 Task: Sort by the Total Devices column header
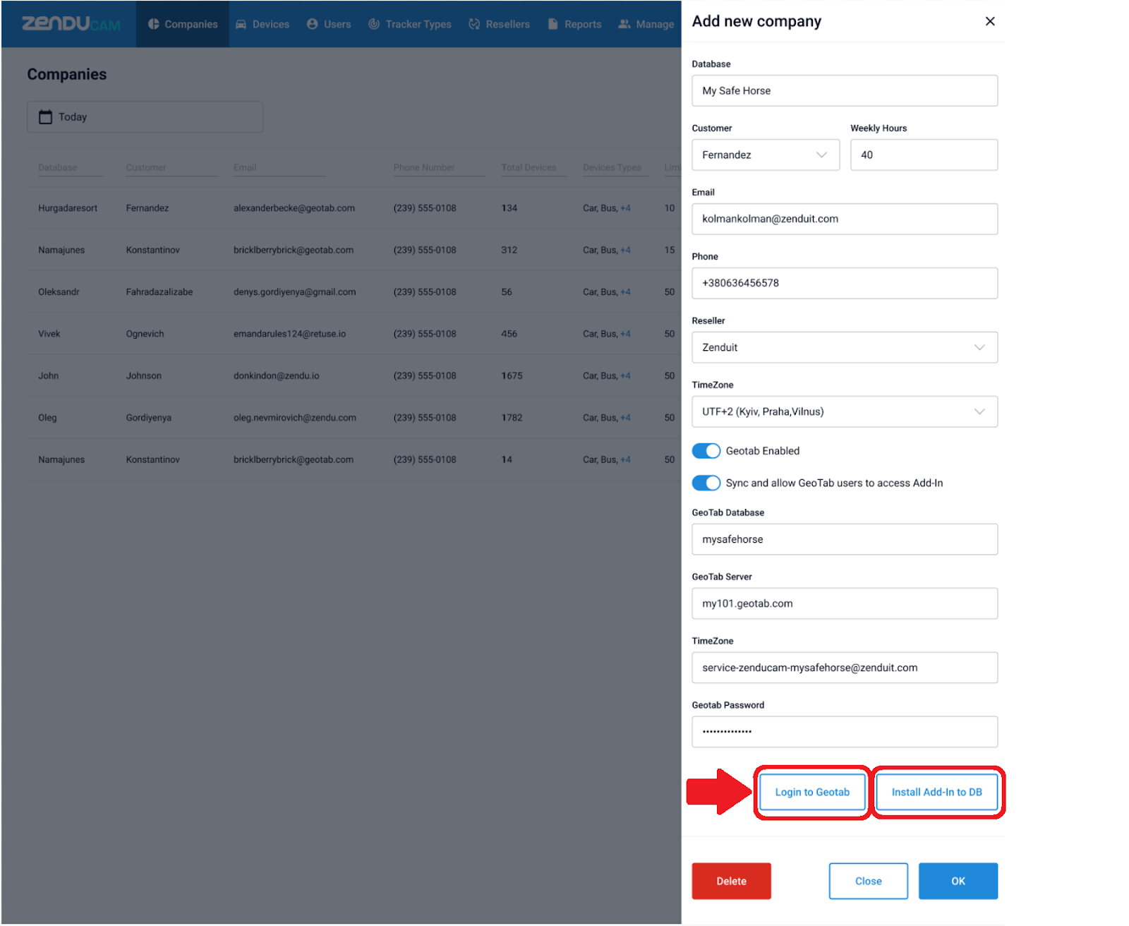[529, 167]
